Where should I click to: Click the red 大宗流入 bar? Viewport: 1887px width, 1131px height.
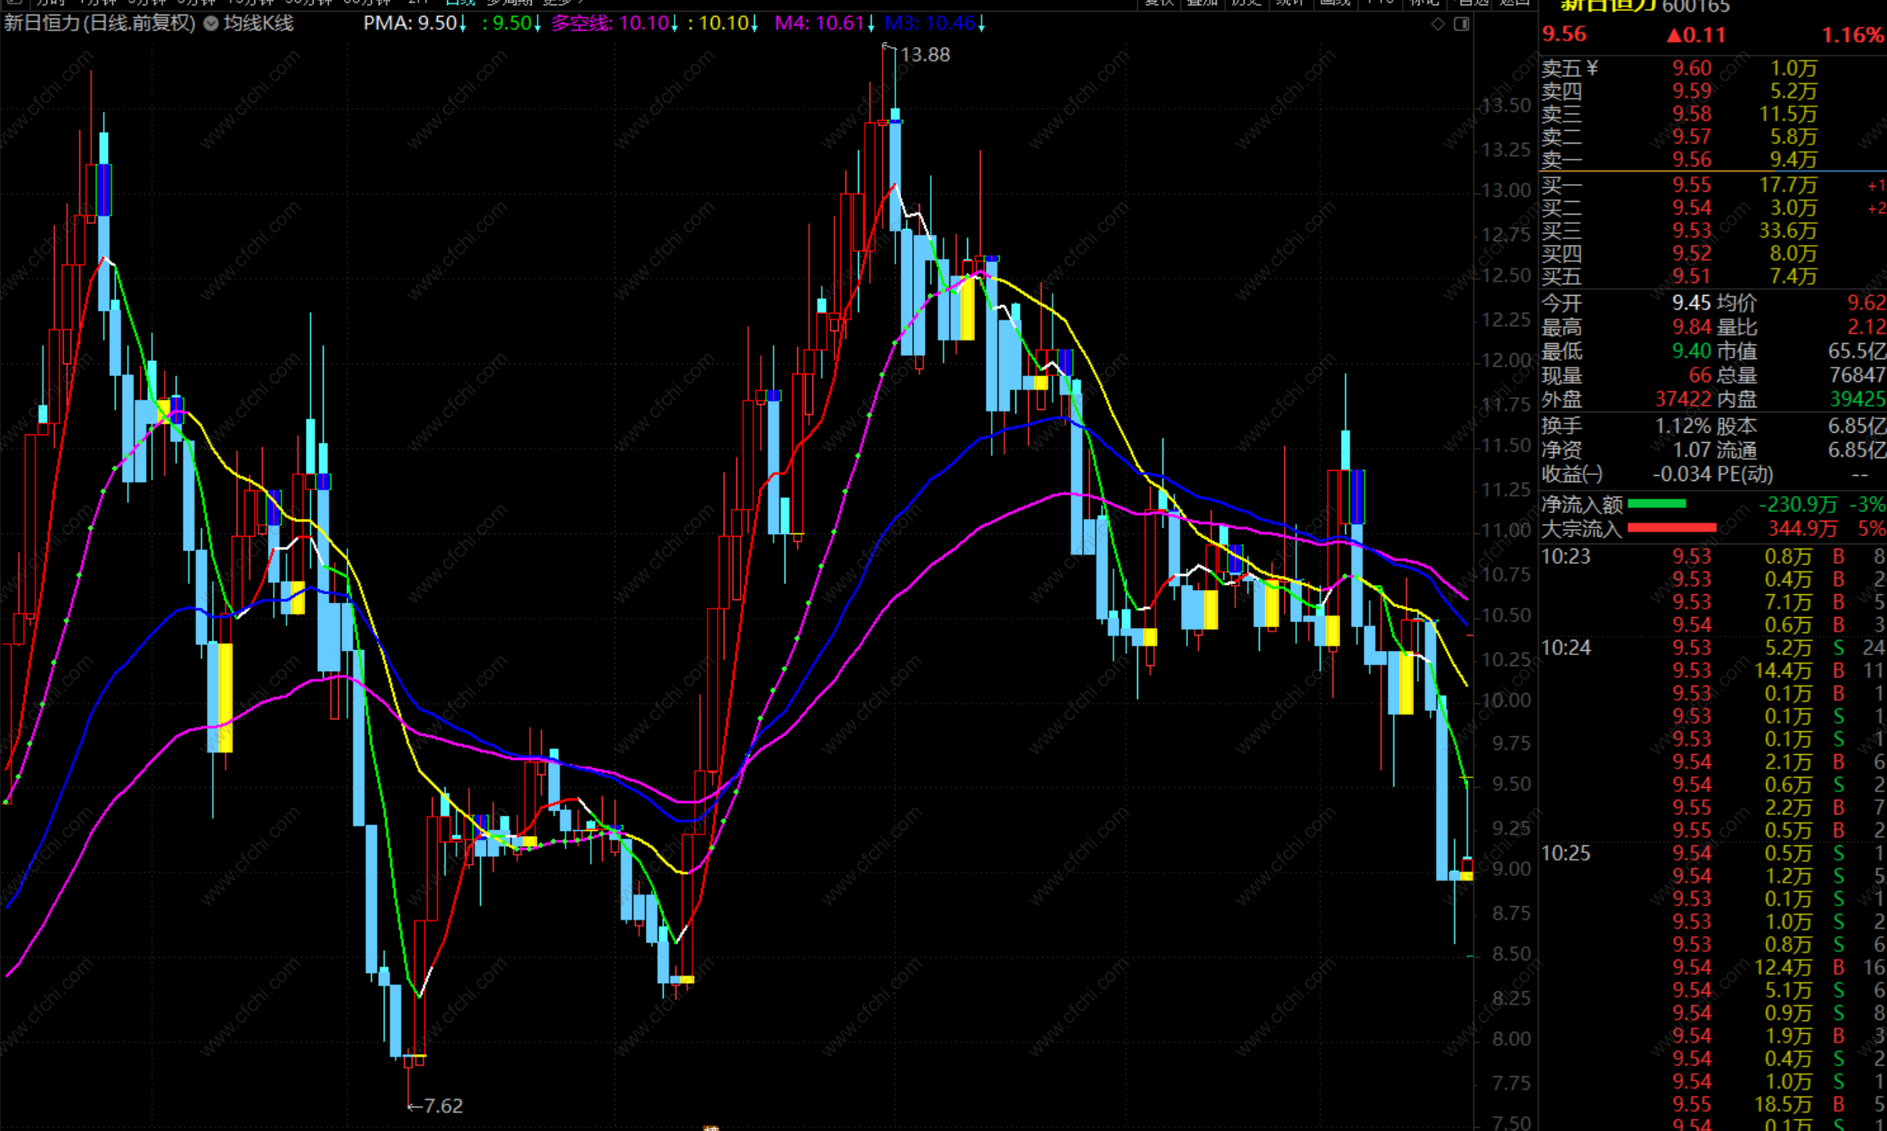tap(1671, 528)
